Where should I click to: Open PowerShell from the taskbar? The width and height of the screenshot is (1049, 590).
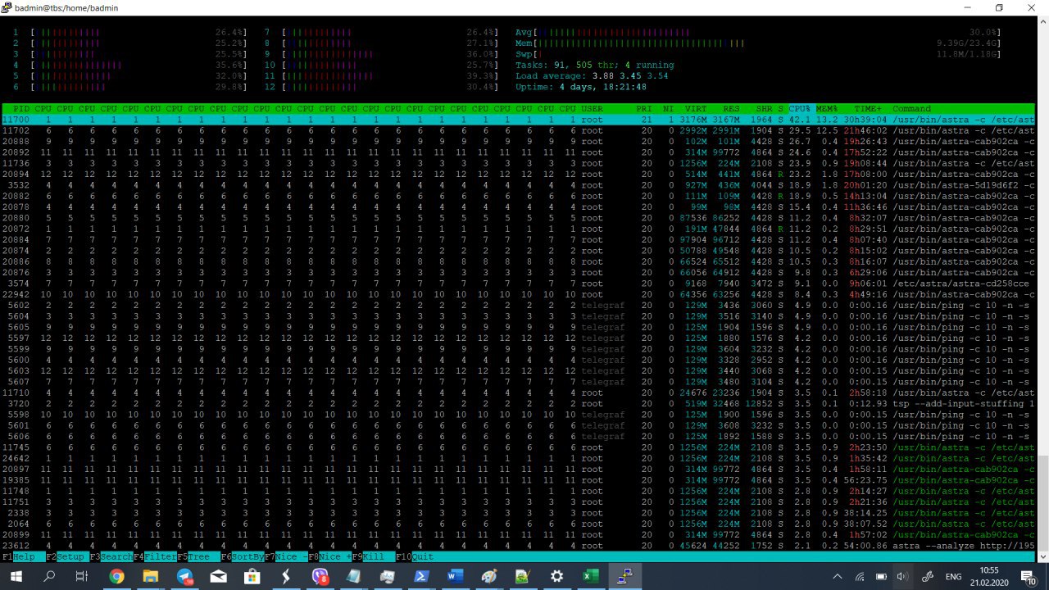(421, 576)
